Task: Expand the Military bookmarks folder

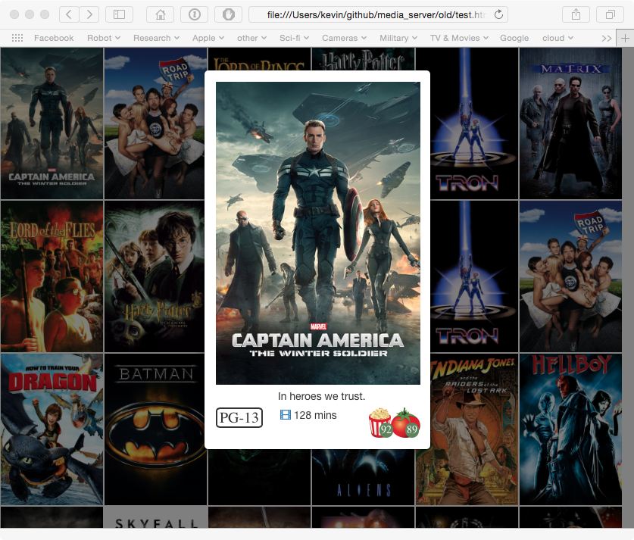Action: 398,38
